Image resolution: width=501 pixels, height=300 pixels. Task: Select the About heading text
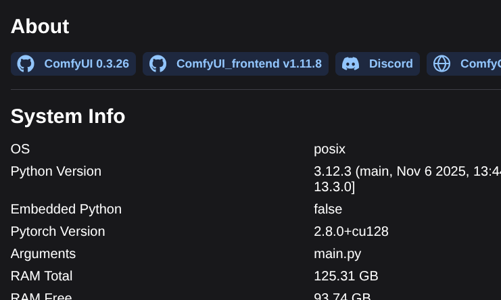pos(40,26)
